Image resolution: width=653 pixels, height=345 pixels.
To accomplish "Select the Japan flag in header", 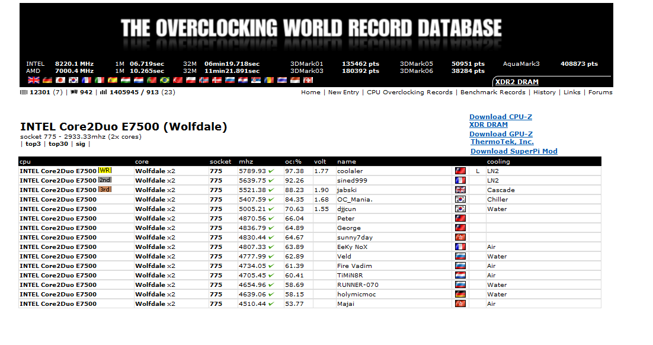I will click(60, 80).
